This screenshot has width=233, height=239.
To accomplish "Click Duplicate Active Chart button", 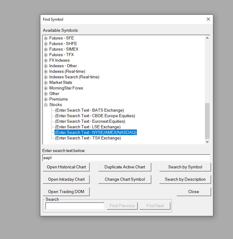I will click(125, 167).
